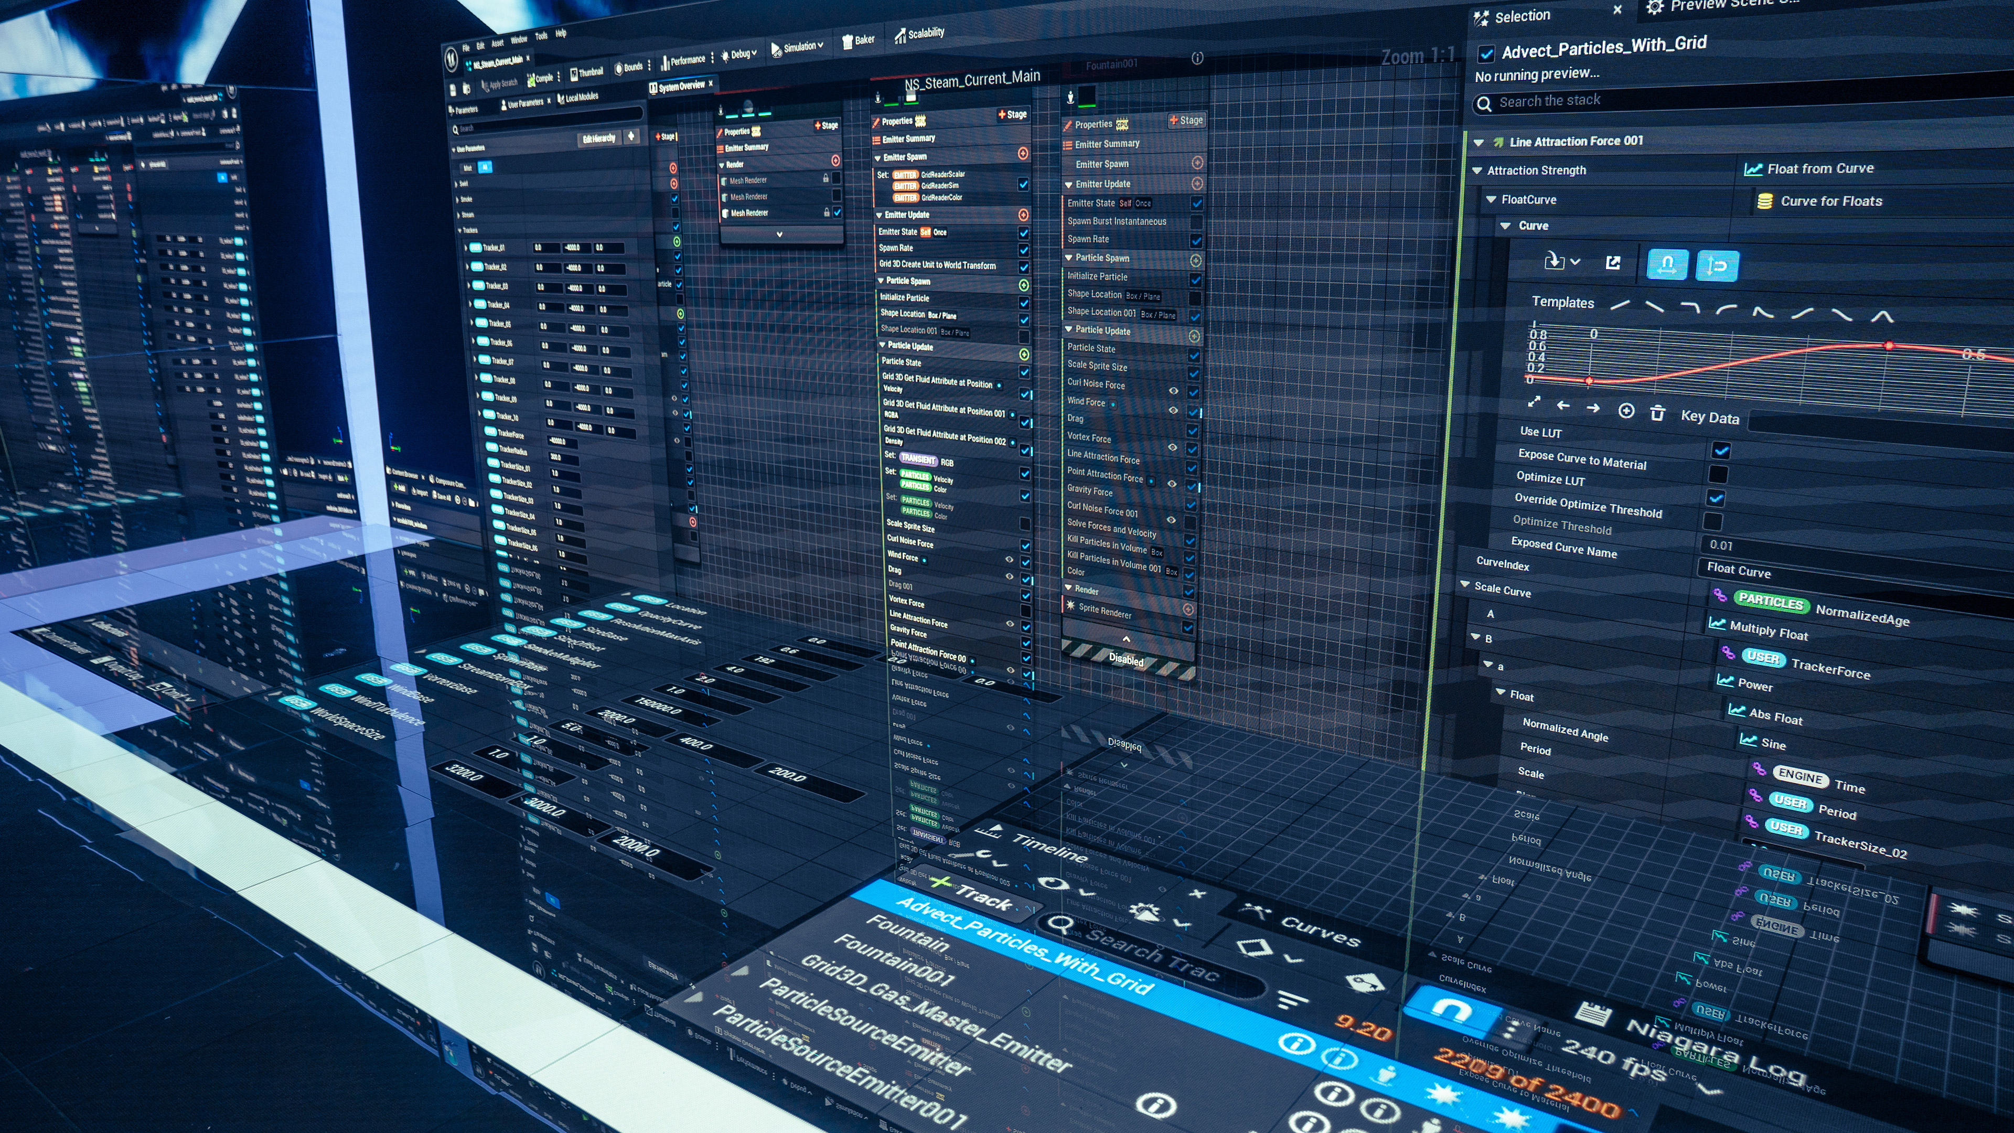Add module to Particle Spawn in Fountain001

[1195, 260]
